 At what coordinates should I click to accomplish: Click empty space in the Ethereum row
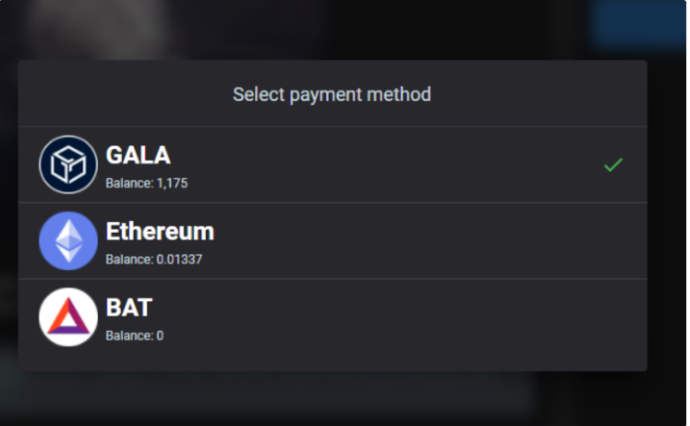[418, 241]
